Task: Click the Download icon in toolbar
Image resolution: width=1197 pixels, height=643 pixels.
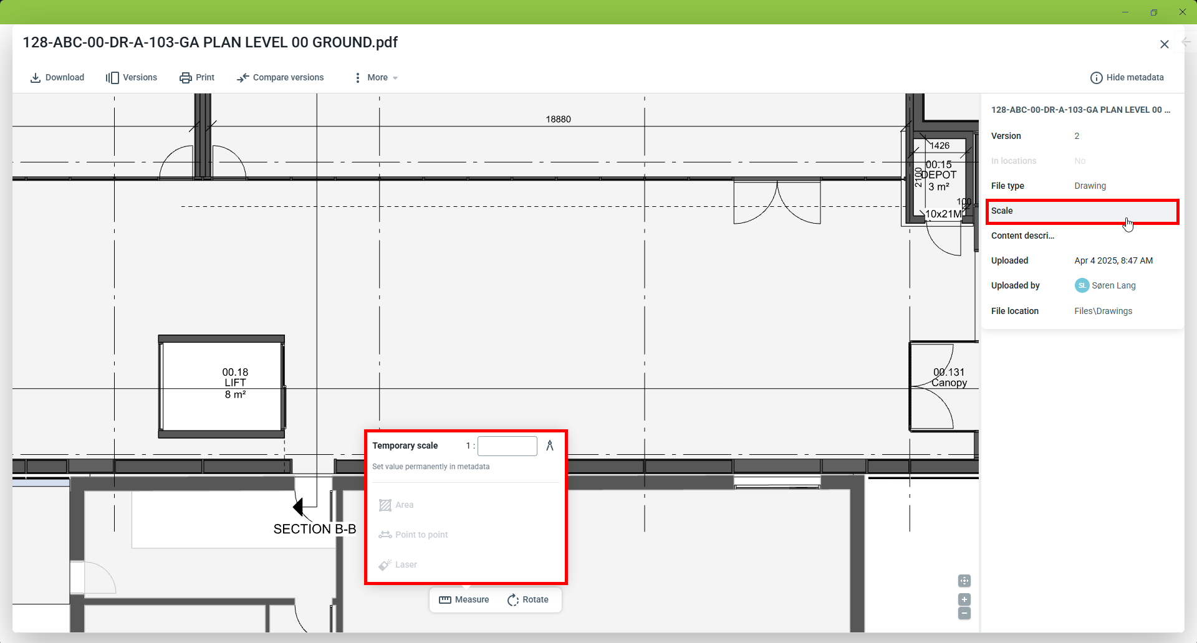Action: pyautogui.click(x=36, y=78)
